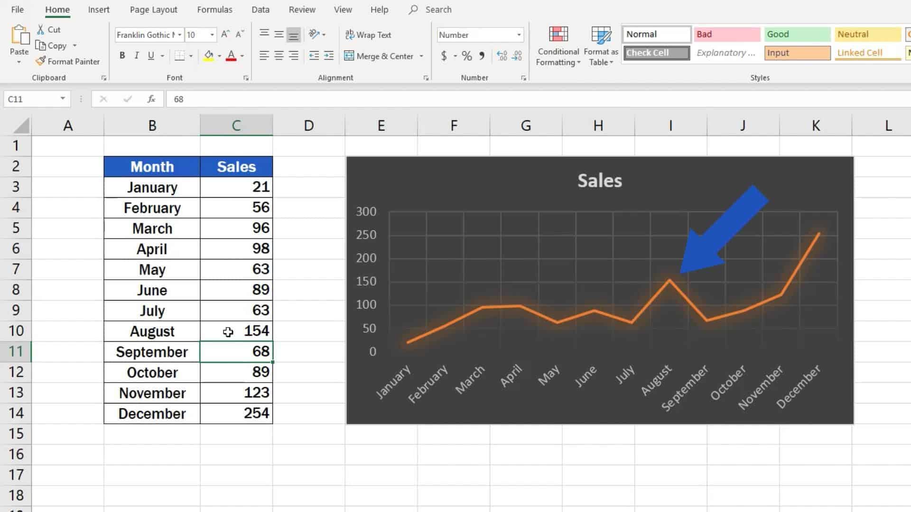Use the Copy icon in Clipboard group
This screenshot has height=512, width=911.
53,46
